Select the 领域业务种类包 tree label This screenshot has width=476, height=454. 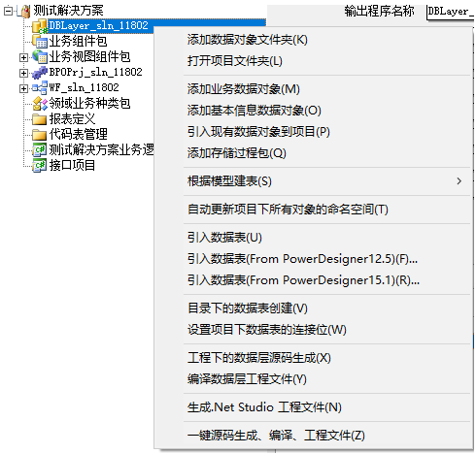click(x=89, y=104)
